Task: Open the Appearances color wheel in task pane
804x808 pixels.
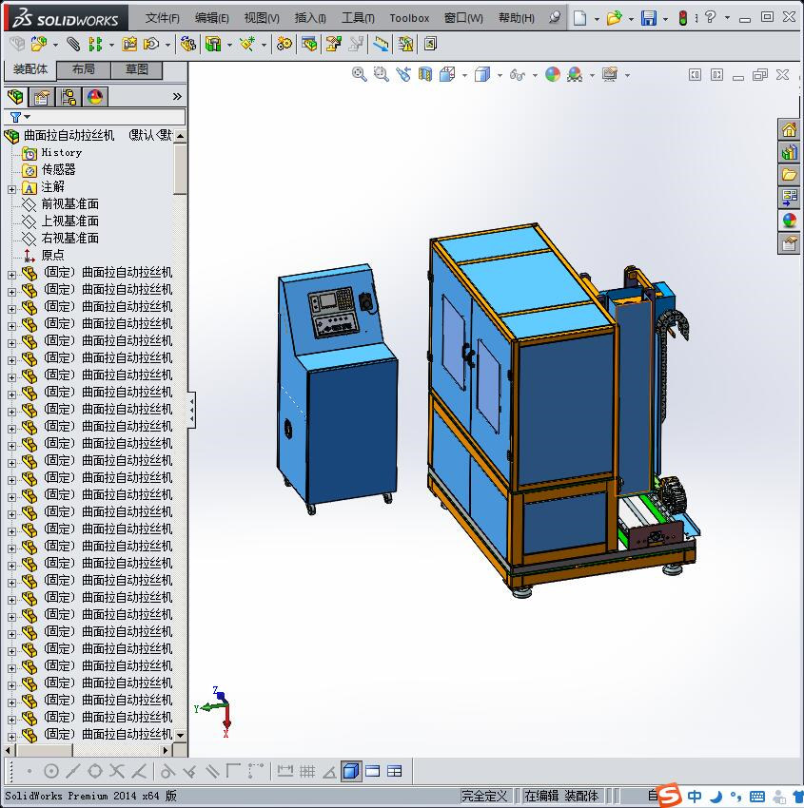Action: [x=789, y=221]
